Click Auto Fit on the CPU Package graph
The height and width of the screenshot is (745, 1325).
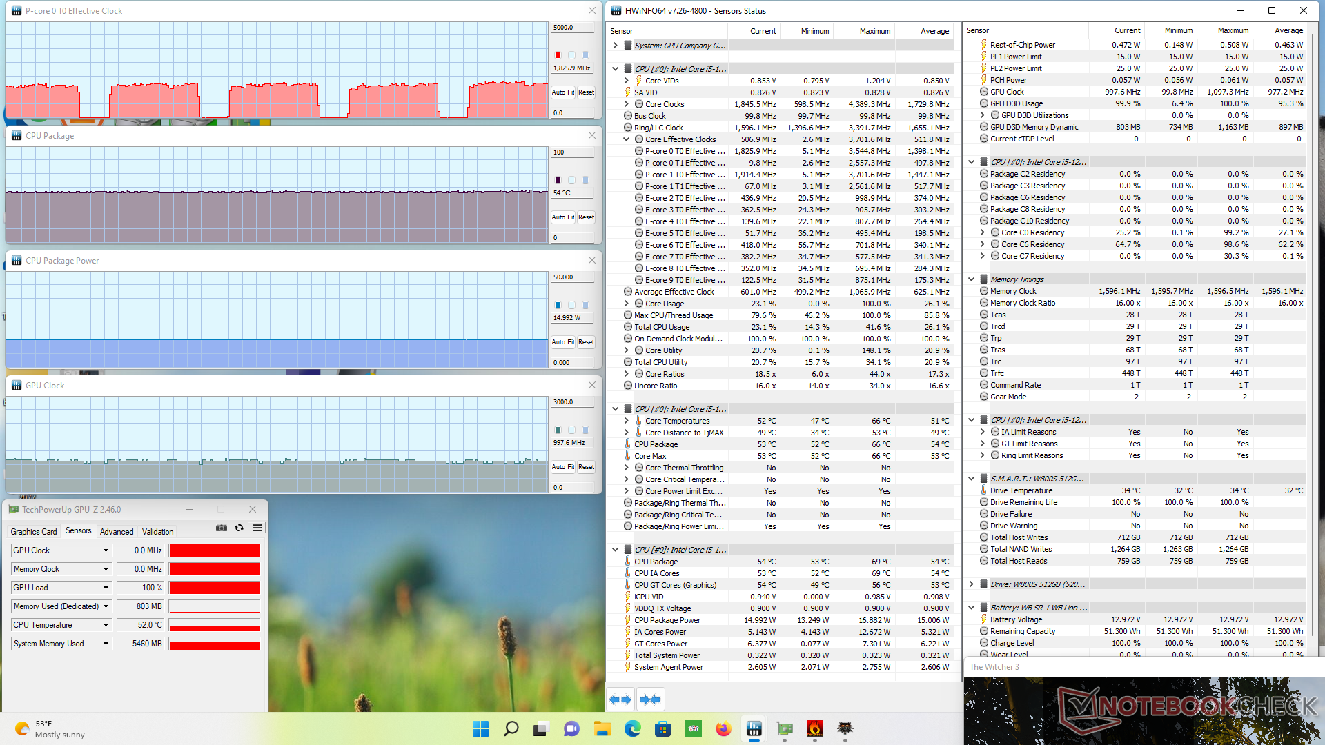click(562, 217)
